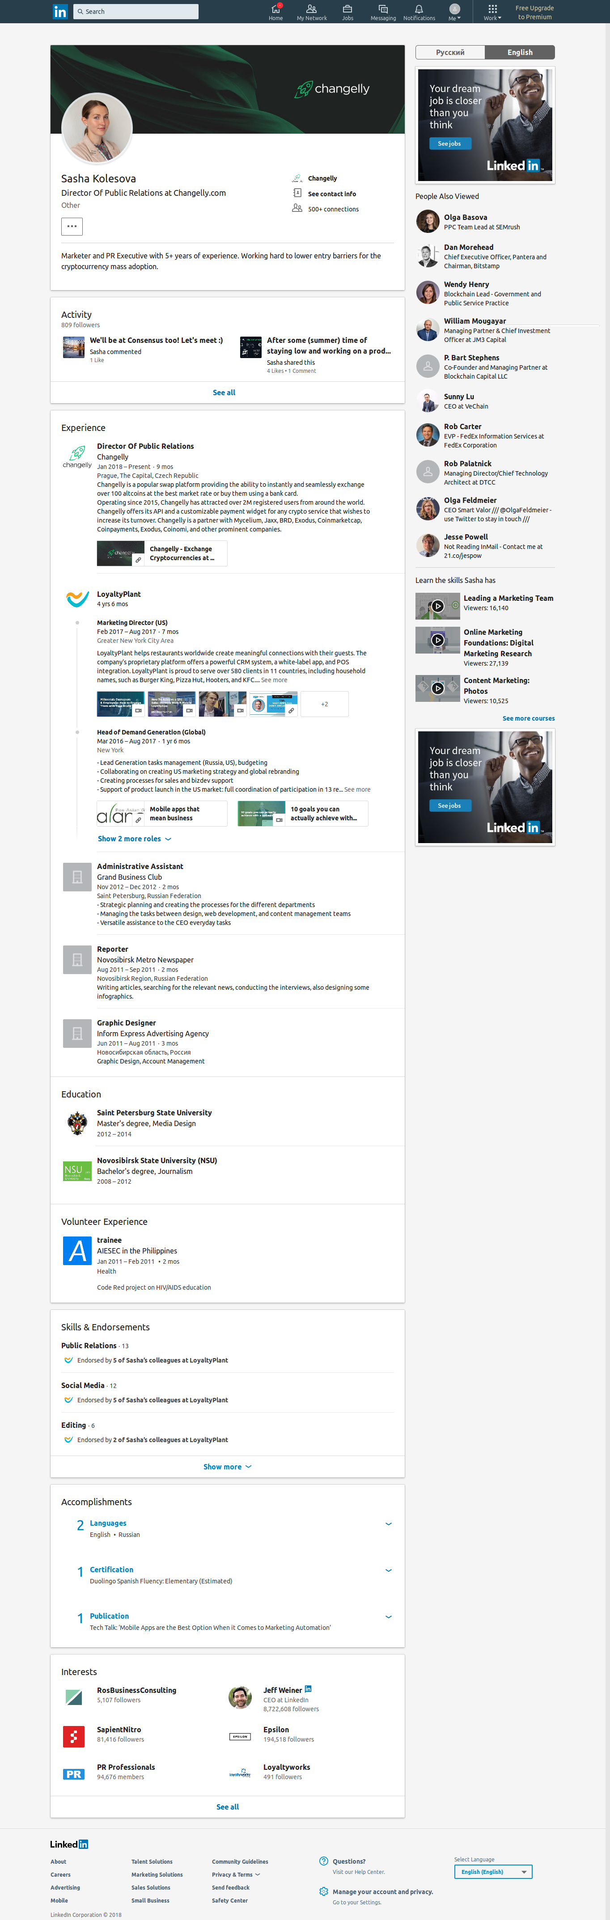The image size is (610, 1920).
Task: Click See more on Marketing Director description
Action: (274, 680)
